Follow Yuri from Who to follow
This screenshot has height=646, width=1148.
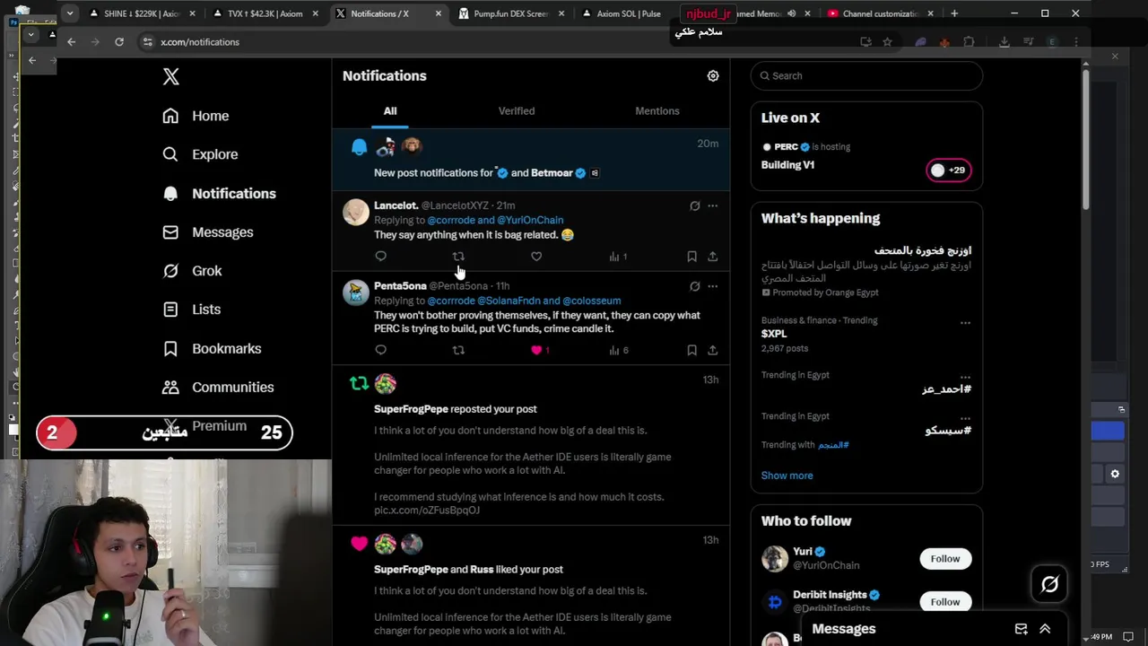(x=944, y=559)
